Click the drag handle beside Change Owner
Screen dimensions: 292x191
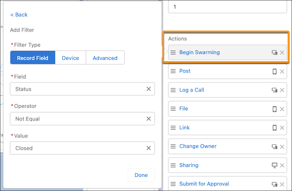point(173,146)
